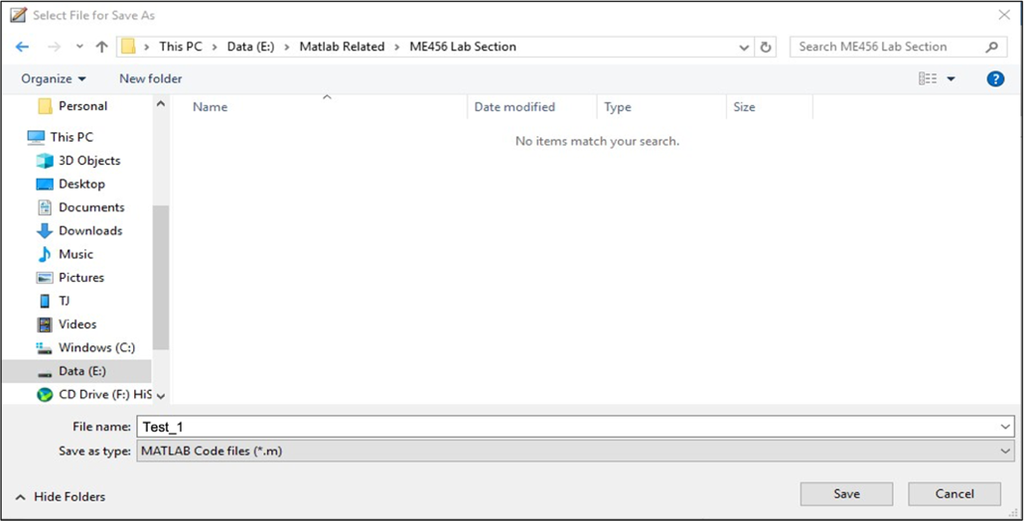This screenshot has height=521, width=1024.
Task: Open Windows (C:) drive in sidebar
Action: click(85, 348)
